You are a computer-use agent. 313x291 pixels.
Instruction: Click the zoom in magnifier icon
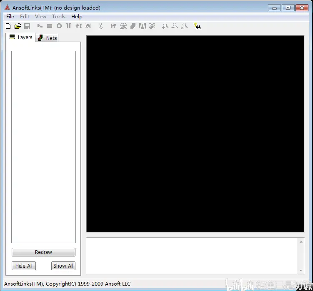coord(165,26)
